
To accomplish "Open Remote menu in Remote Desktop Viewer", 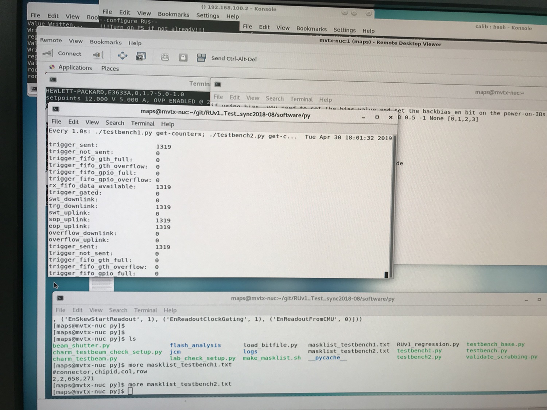I will click(x=51, y=40).
